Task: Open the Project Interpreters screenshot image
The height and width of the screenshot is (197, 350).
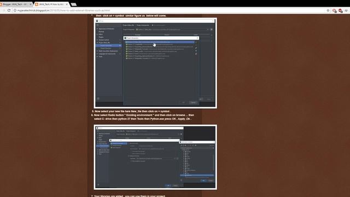Action: [155, 63]
